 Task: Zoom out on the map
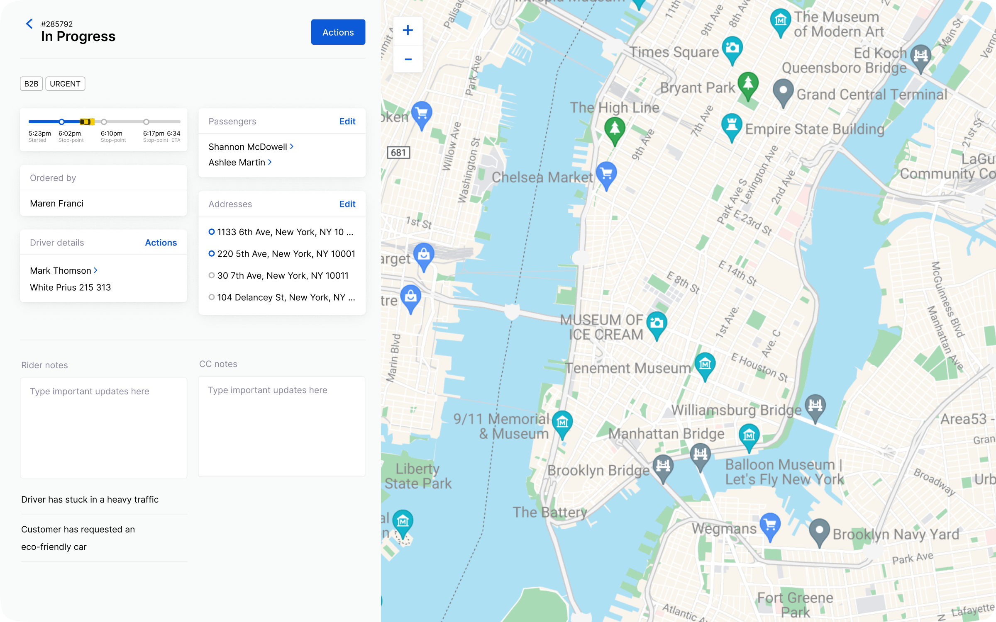coord(408,60)
